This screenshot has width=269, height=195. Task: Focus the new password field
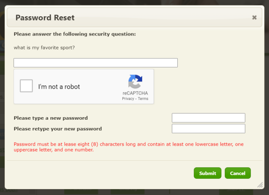[x=208, y=118]
